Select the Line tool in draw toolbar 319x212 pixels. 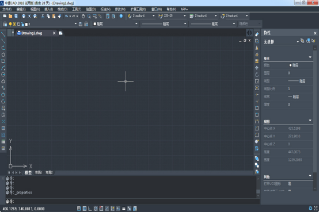[x=3, y=34]
